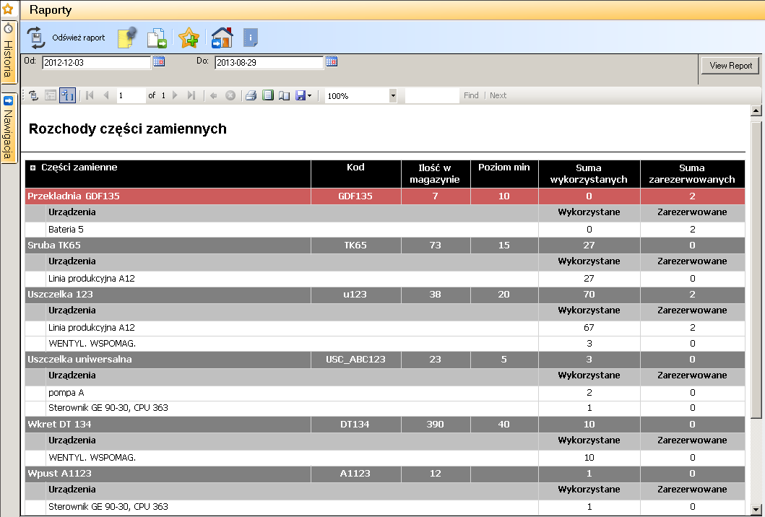This screenshot has width=765, height=517.
Task: Open the page setup icon
Action: [284, 95]
